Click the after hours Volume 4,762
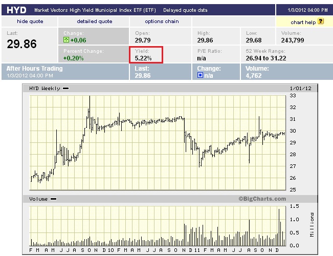The width and height of the screenshot is (333, 256). tap(254, 75)
